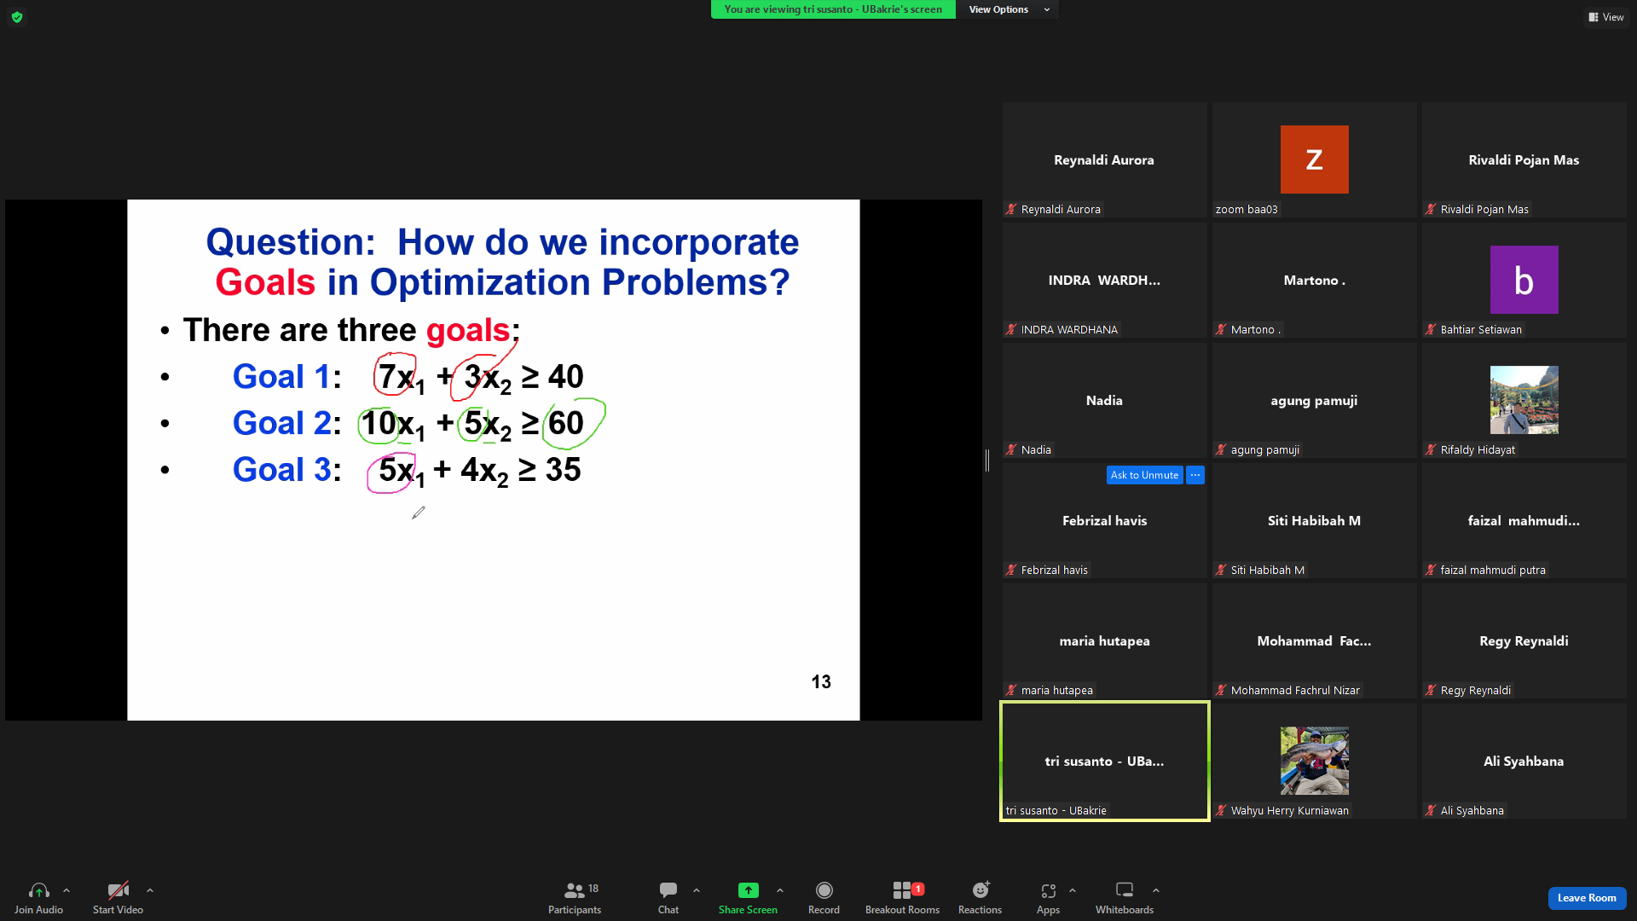Expand chat options arrow beside Chat
The image size is (1637, 921).
point(697,890)
